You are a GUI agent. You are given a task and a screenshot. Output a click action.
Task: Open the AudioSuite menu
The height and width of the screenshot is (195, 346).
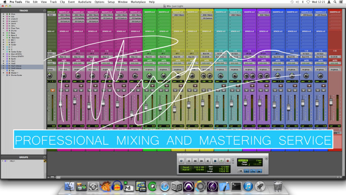[x=85, y=2]
